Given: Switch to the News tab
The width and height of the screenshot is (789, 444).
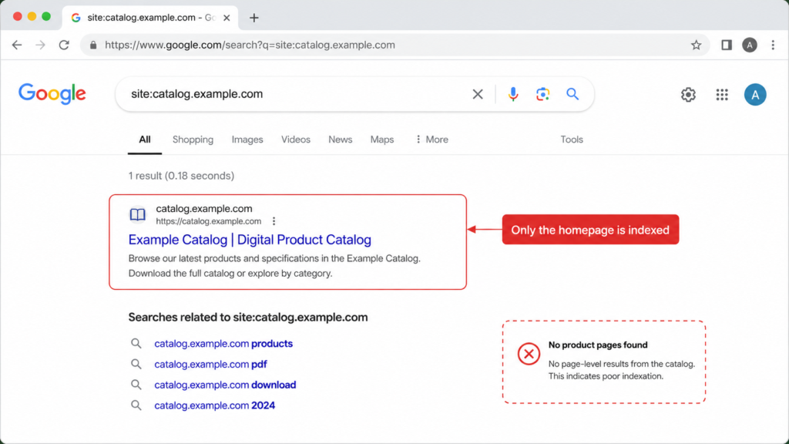Looking at the screenshot, I should click(x=340, y=140).
